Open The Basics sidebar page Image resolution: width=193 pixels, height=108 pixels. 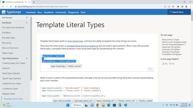click(6, 33)
